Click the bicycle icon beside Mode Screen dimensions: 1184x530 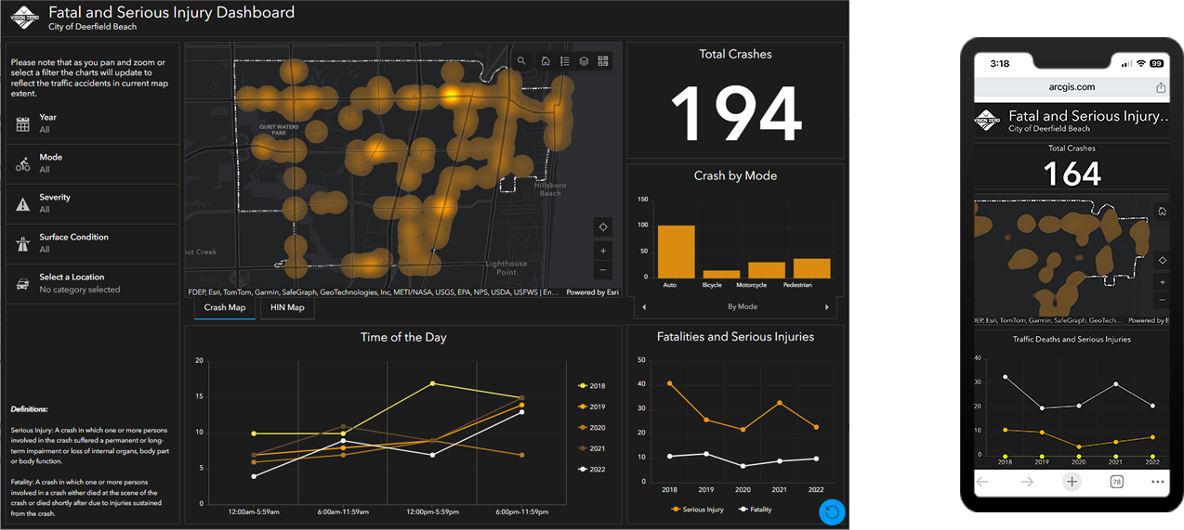23,163
